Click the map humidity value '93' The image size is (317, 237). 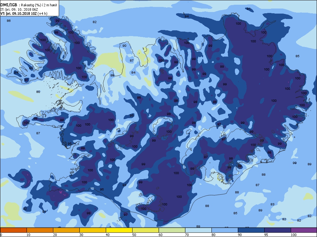point(124,185)
